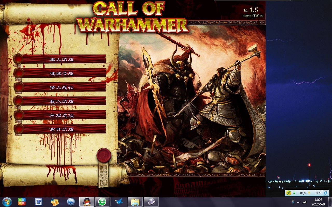The image size is (332, 207).
Task: Expand the hidden system tray icons arrow
Action: [x=298, y=202]
